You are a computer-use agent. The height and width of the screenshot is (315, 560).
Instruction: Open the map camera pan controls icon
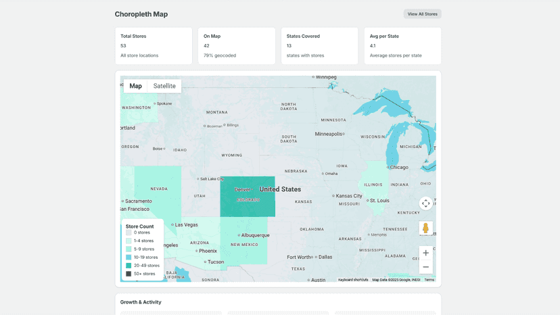[x=425, y=203]
